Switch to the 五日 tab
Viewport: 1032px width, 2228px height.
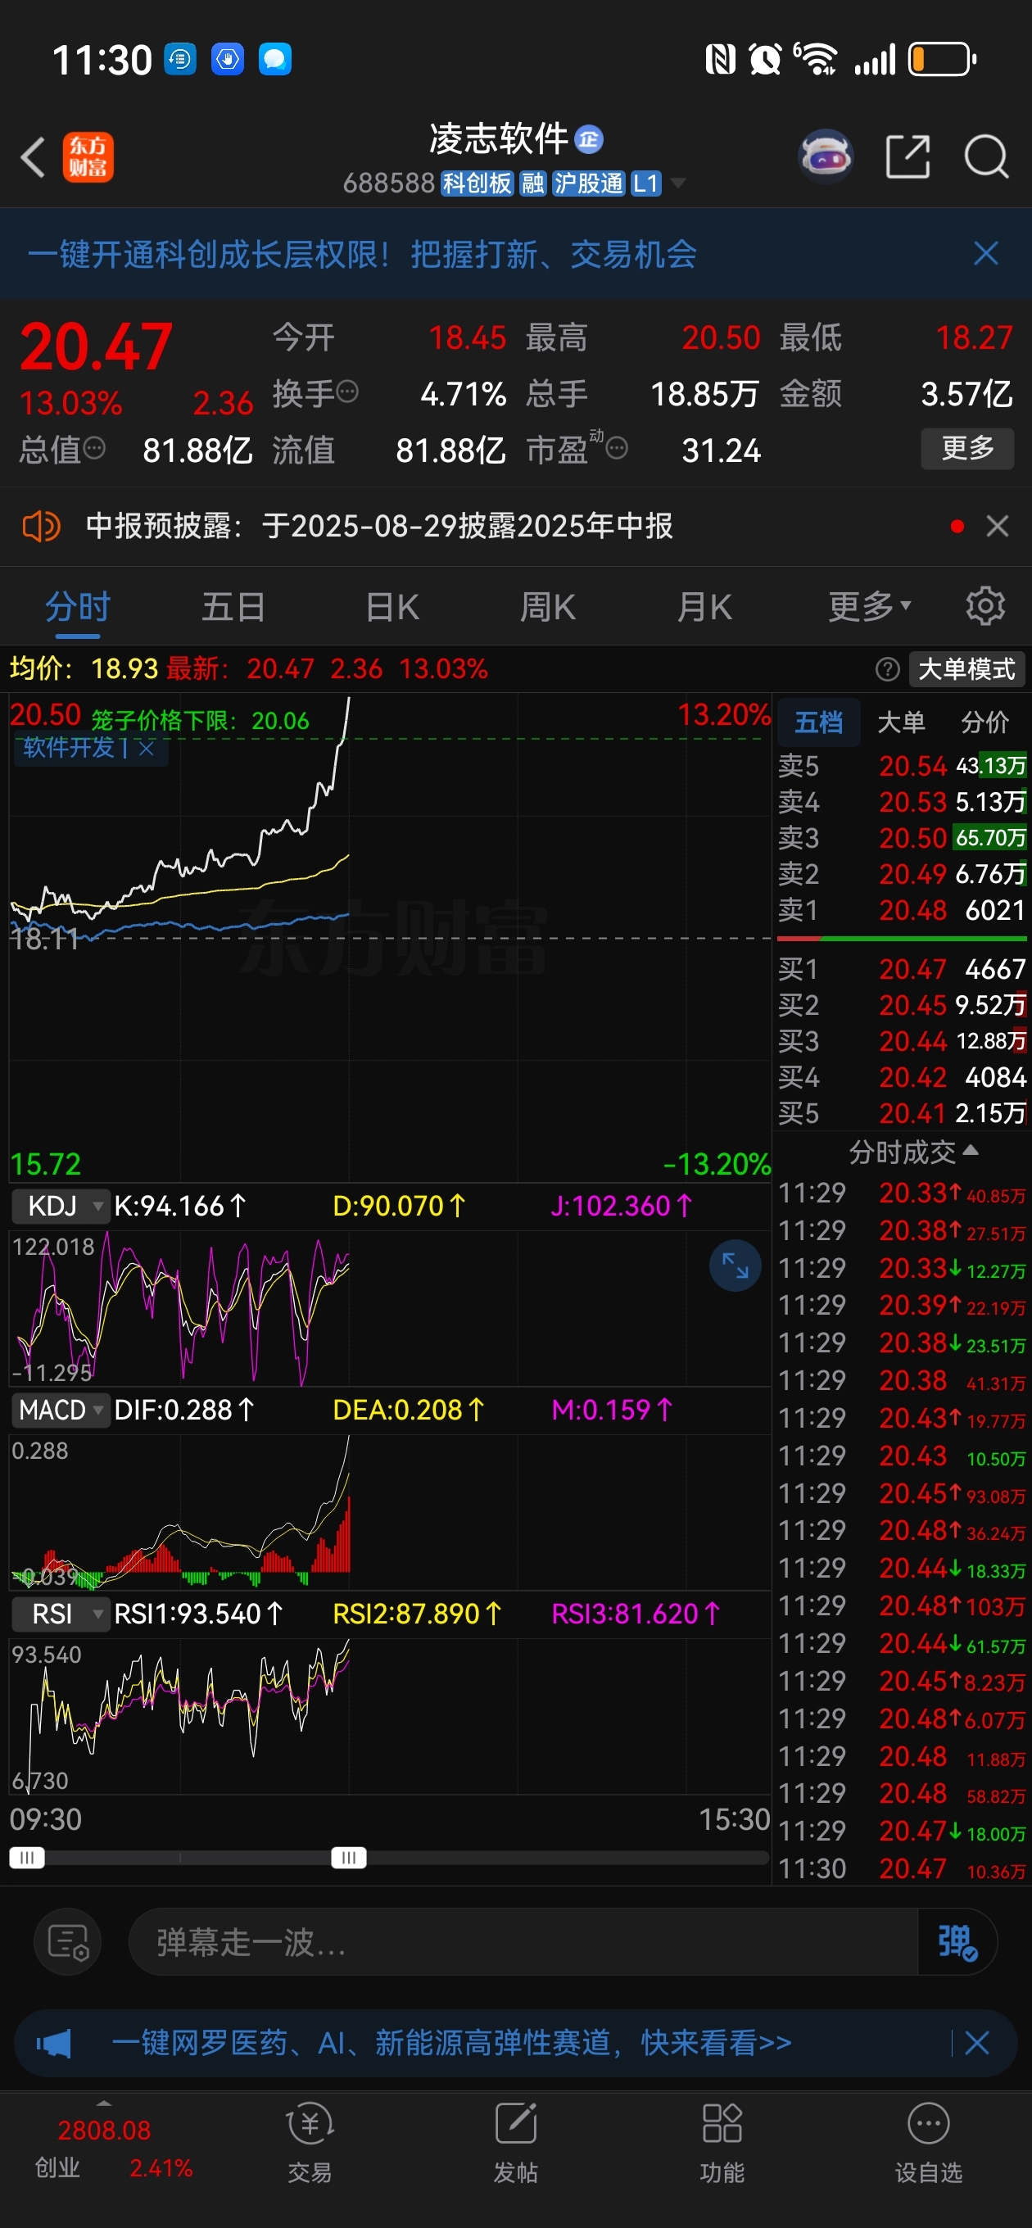click(x=233, y=606)
